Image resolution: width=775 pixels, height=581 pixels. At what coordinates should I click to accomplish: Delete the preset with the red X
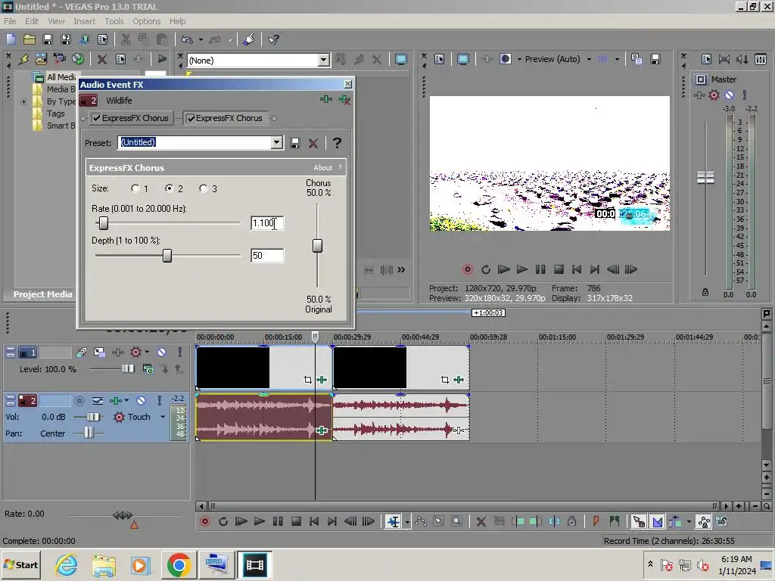(313, 143)
